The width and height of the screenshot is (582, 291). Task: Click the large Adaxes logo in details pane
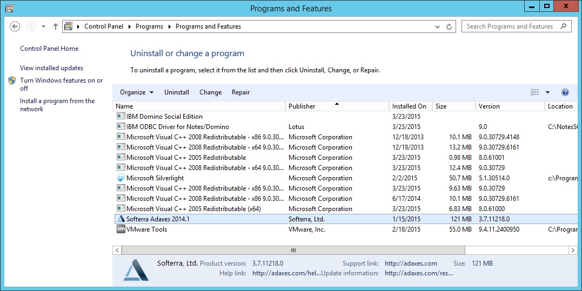(136, 269)
